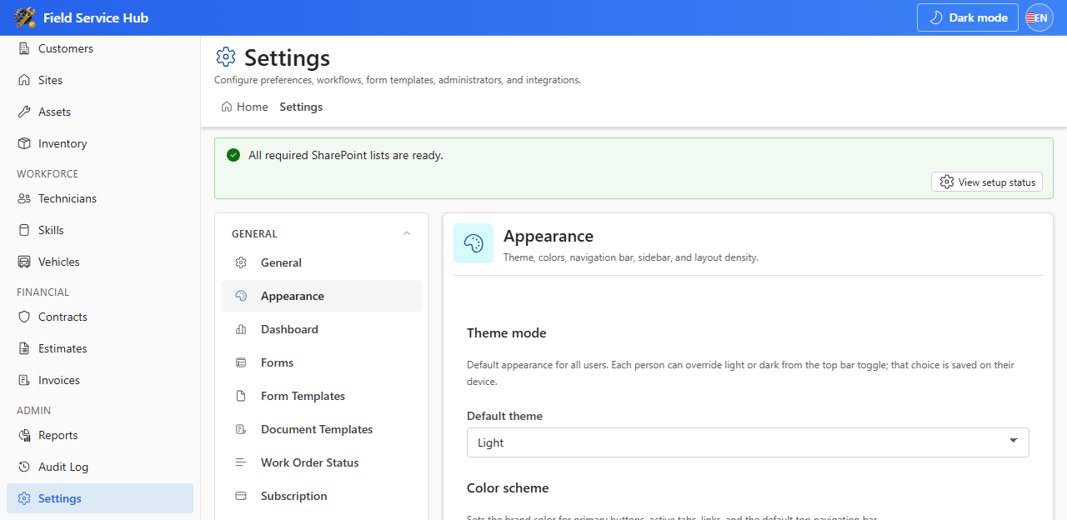Click the 'Color scheme' heading text
This screenshot has width=1067, height=520.
point(508,487)
